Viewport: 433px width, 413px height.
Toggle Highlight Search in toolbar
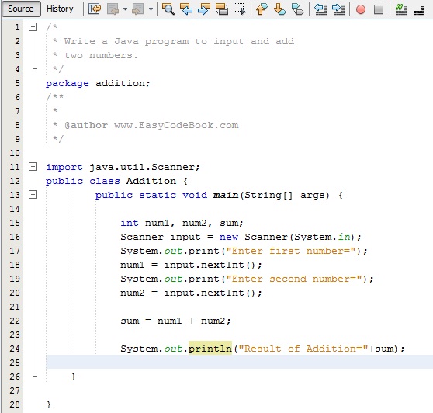222,9
